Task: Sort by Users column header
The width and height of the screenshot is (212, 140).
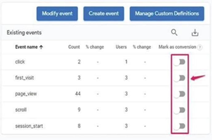Action: (121, 47)
